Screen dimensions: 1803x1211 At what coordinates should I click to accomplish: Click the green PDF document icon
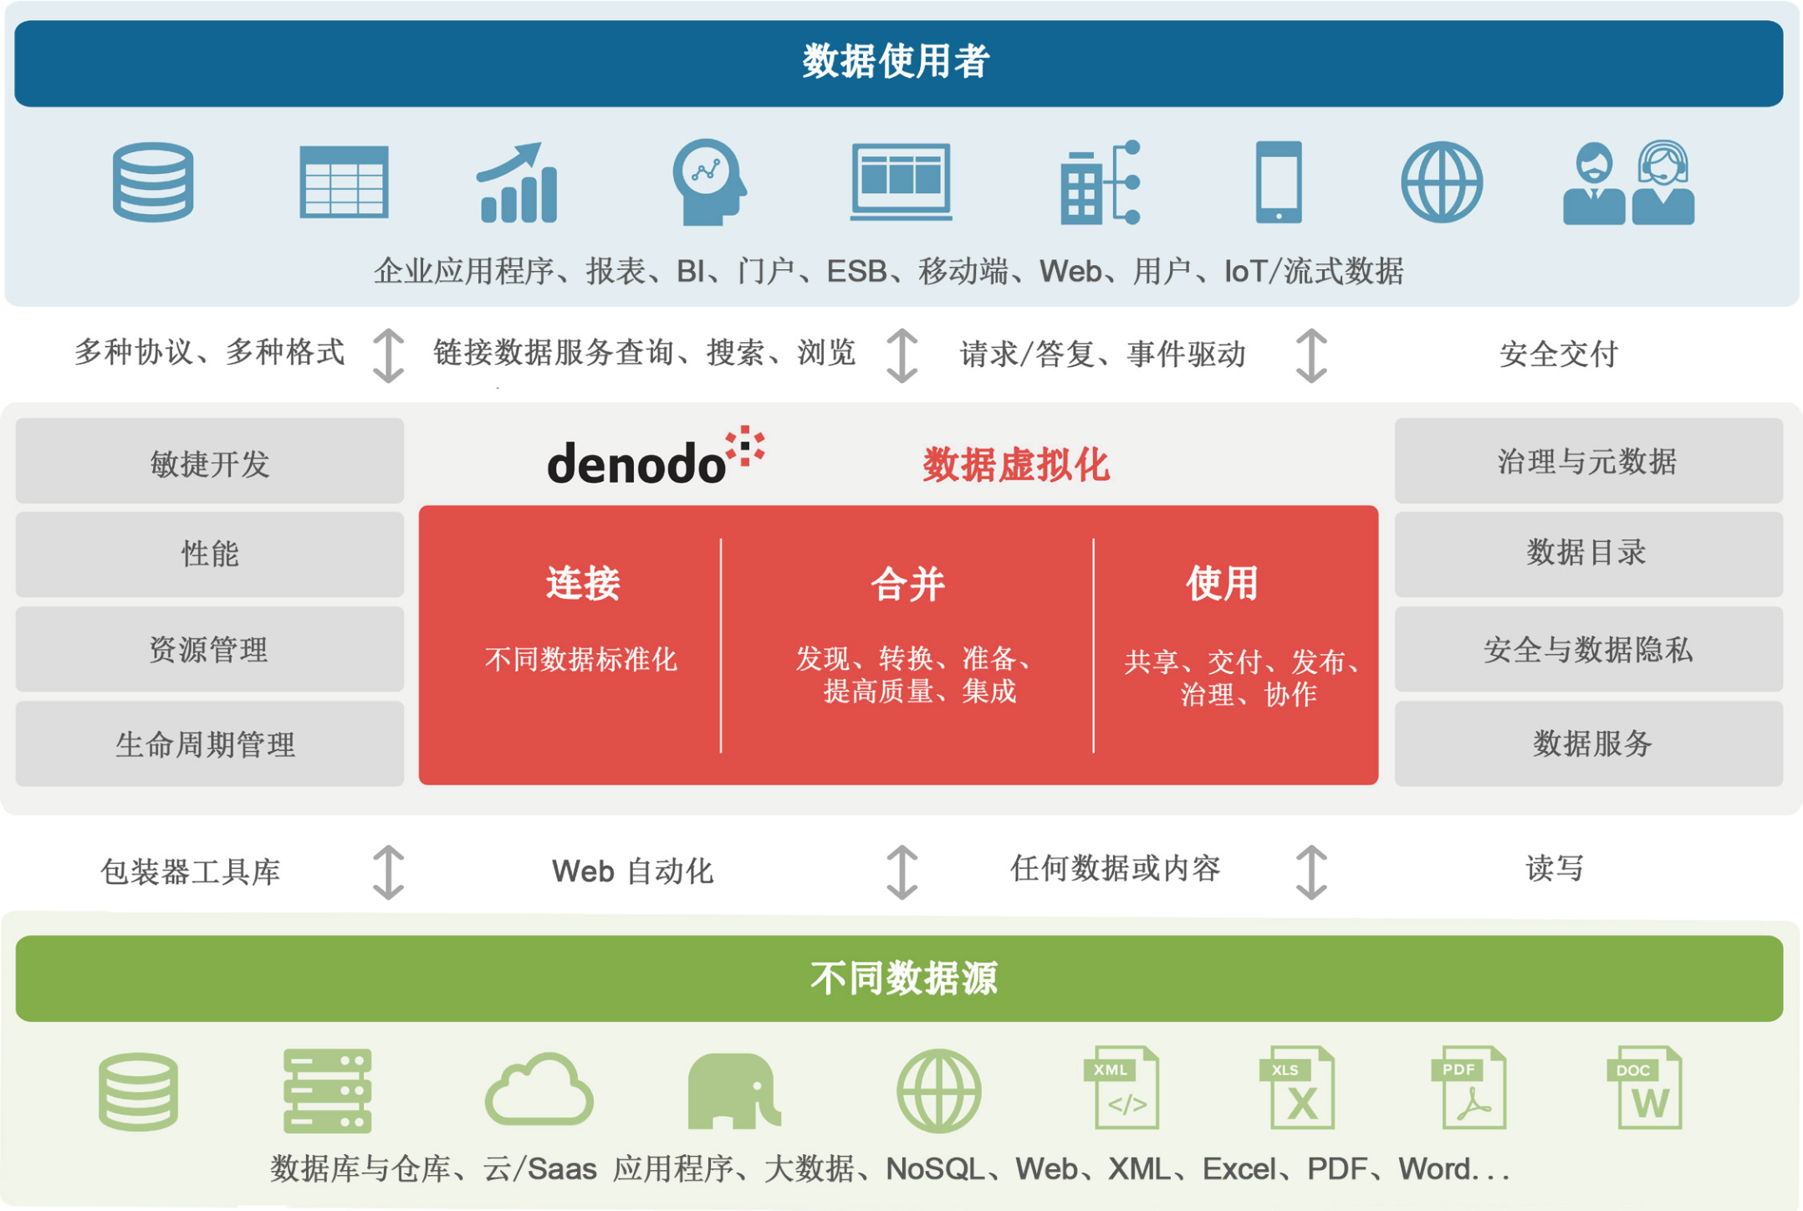click(x=1474, y=1089)
